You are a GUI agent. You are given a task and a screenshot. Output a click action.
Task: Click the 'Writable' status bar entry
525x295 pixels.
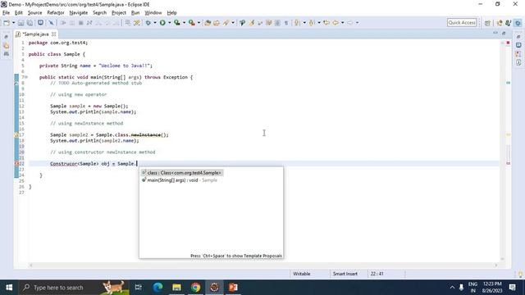pos(301,274)
